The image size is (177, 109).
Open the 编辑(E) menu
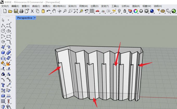tap(15, 6)
